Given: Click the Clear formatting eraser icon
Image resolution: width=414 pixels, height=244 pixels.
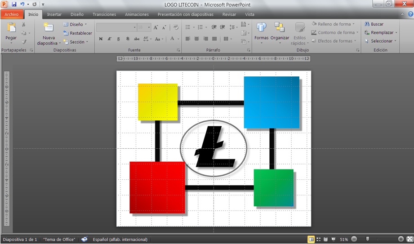Looking at the screenshot, I should coord(176,27).
